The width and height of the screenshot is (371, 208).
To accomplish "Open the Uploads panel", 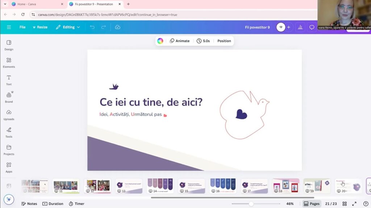I will pos(9,115).
